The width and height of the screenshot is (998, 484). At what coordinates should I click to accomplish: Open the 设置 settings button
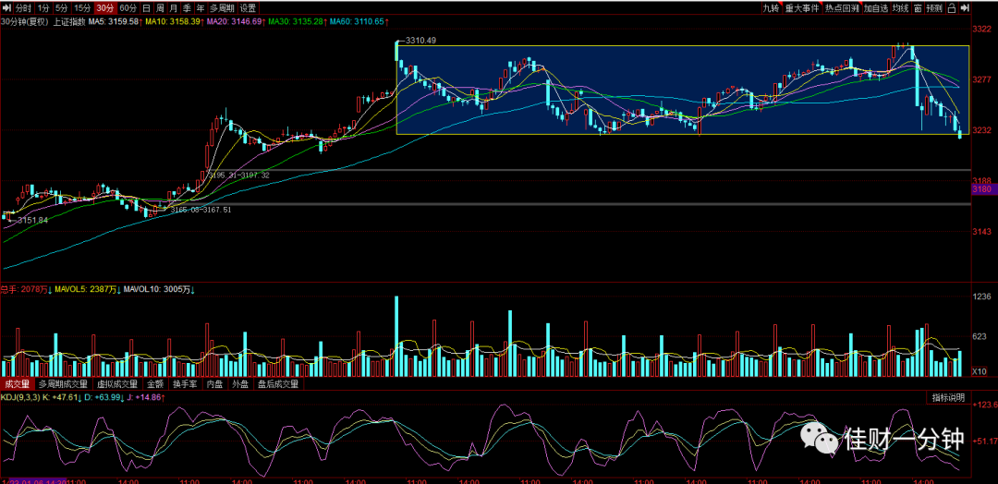[249, 8]
